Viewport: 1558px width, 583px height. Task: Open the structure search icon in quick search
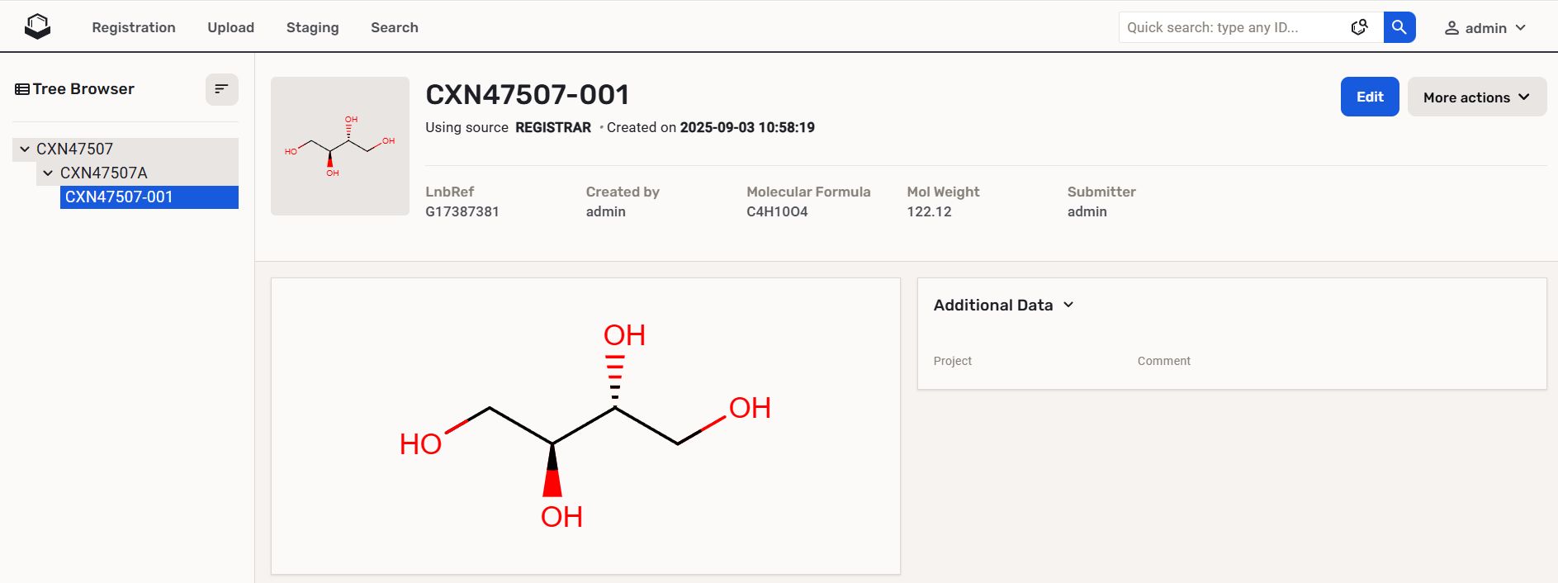1359,27
